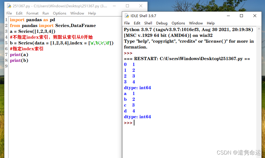Click the first empty '>>>' prompt in the shell

tap(128, 53)
